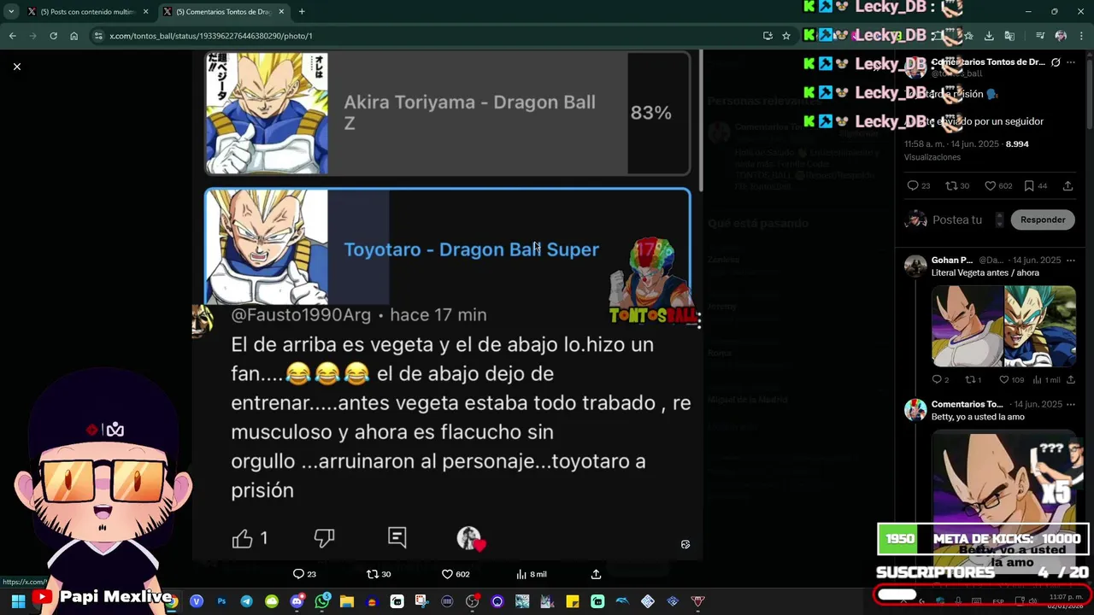Go forward in the browser

(x=32, y=36)
